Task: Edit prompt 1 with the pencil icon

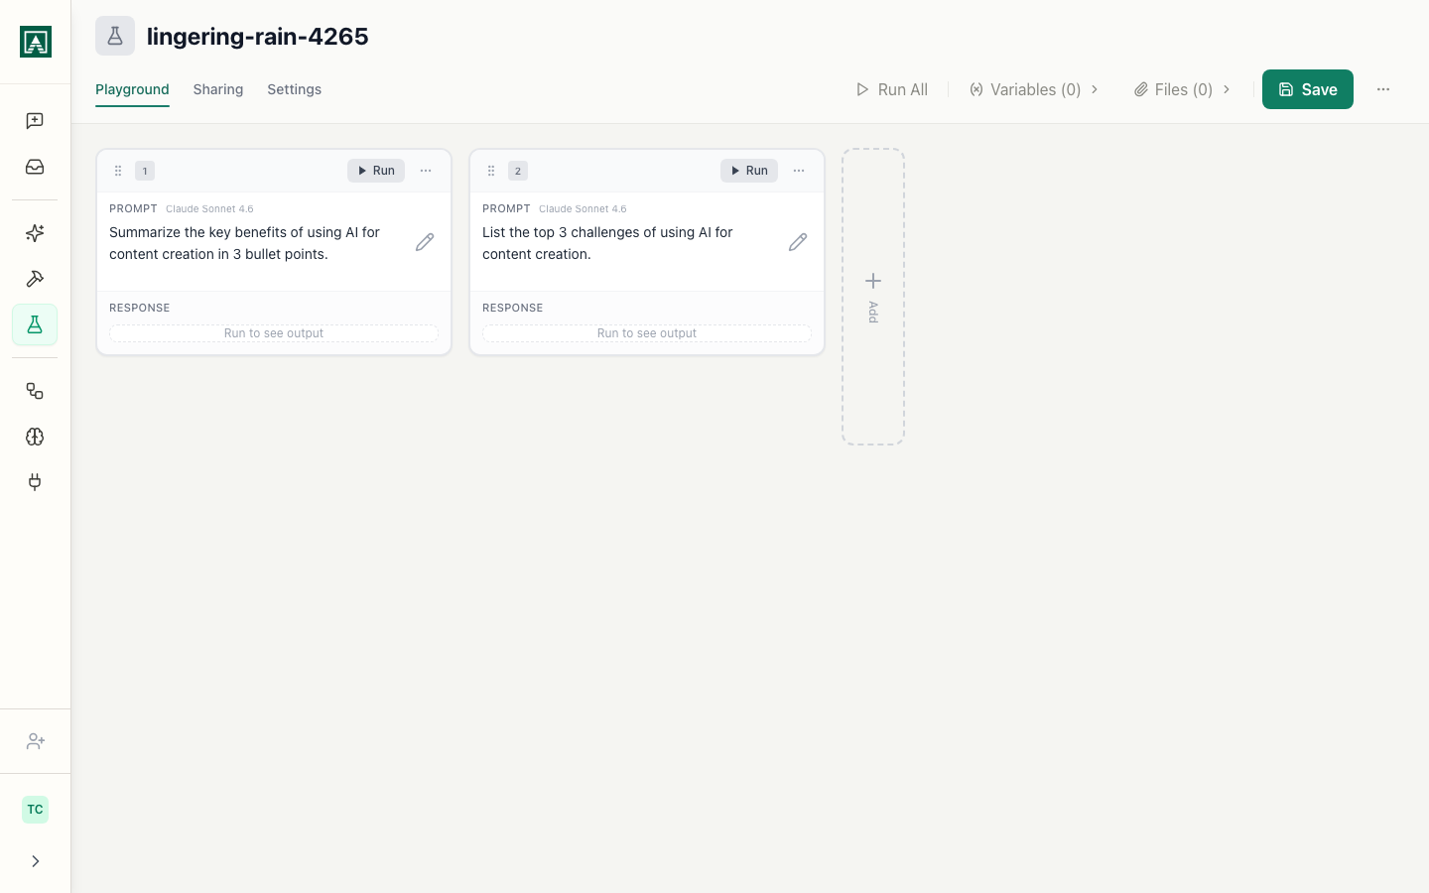Action: [x=425, y=242]
